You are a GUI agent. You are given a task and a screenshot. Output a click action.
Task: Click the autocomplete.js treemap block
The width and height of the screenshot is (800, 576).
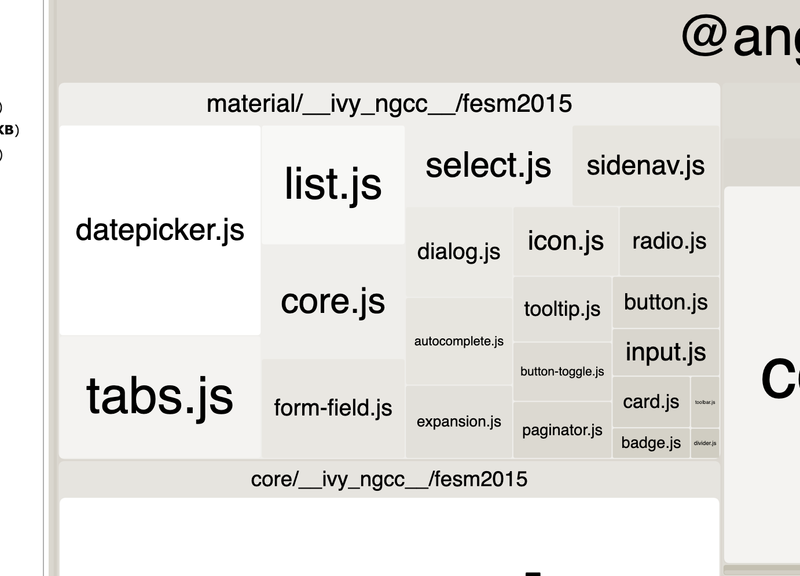(x=458, y=341)
